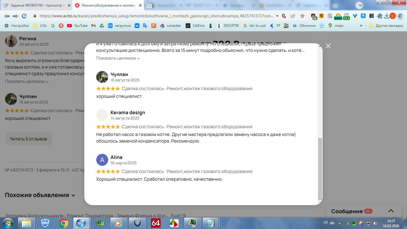
Task: Open new browser tab with plus button
Action: click(x=149, y=5)
